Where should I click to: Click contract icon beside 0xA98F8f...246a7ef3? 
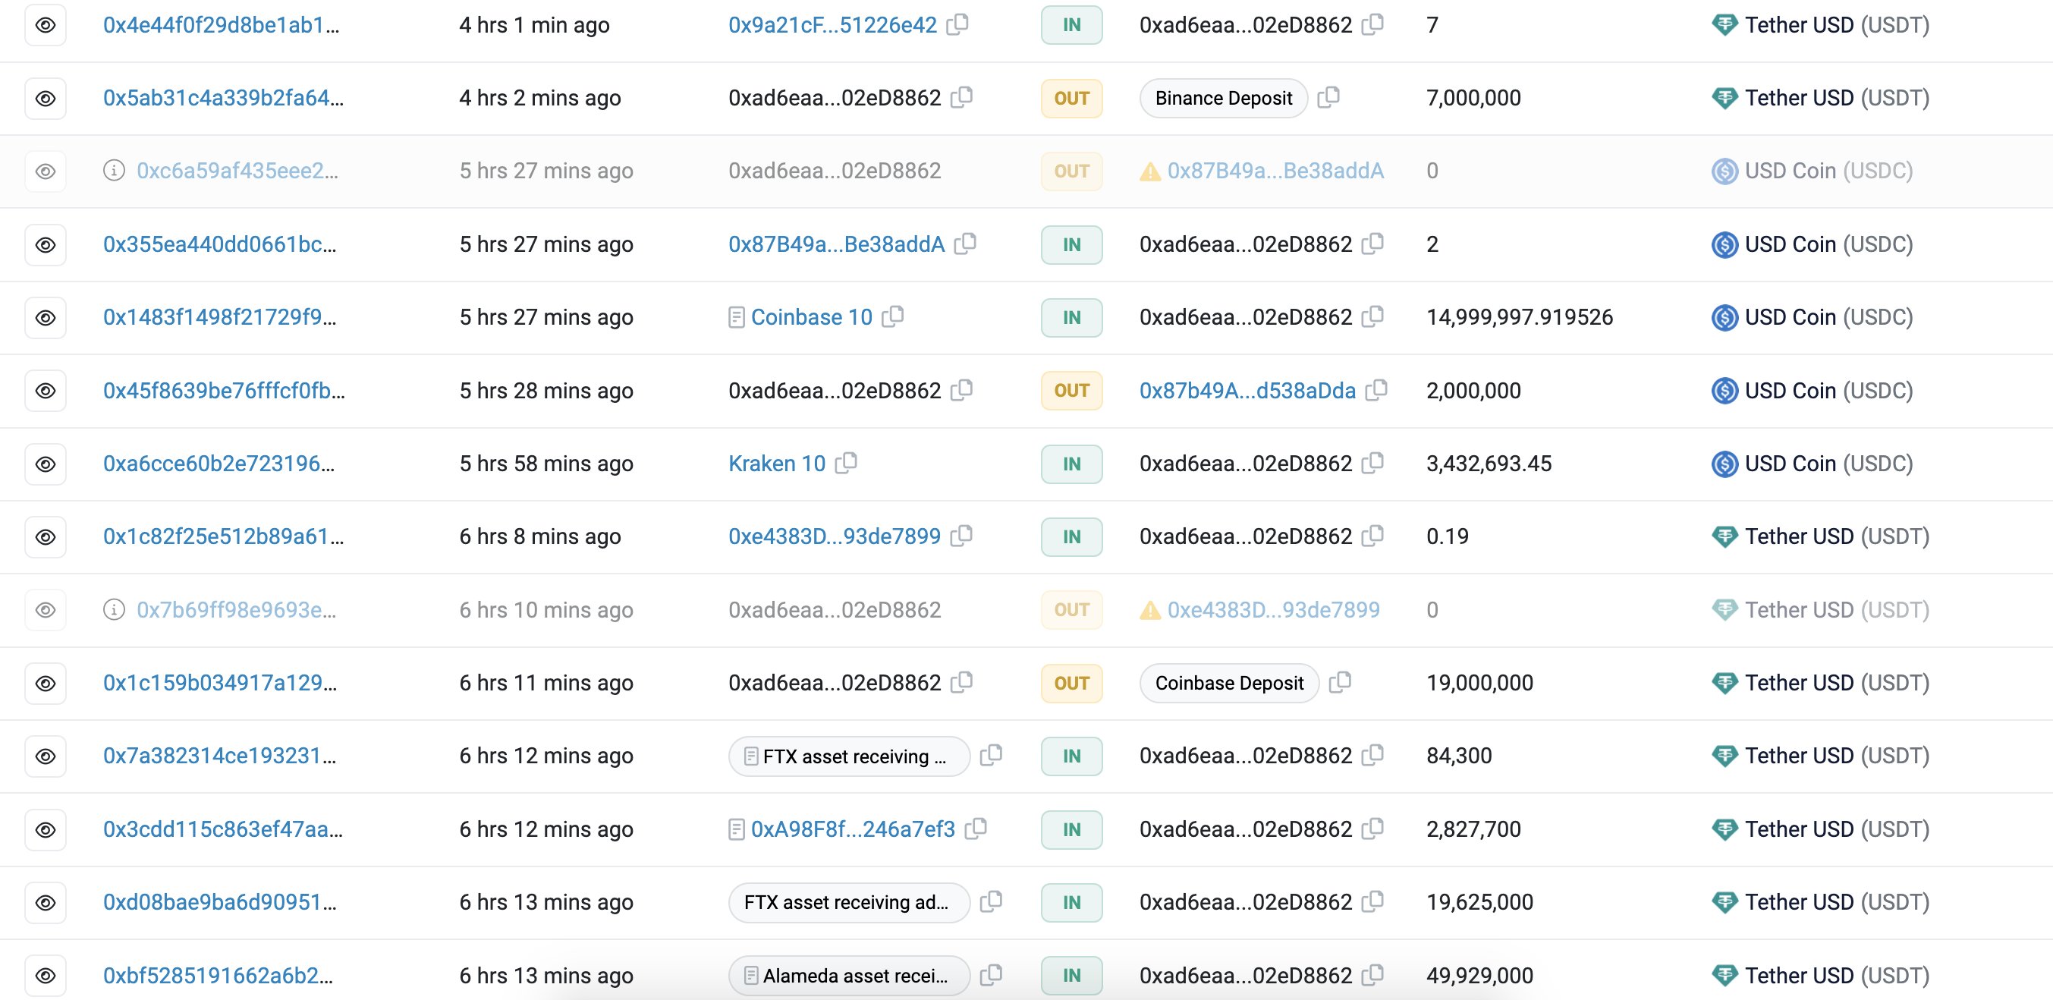click(x=737, y=830)
